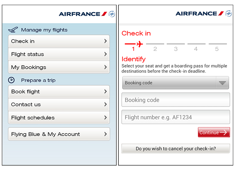Click the airplane icon beside Manage my flights
The image size is (238, 173).
pyautogui.click(x=13, y=30)
